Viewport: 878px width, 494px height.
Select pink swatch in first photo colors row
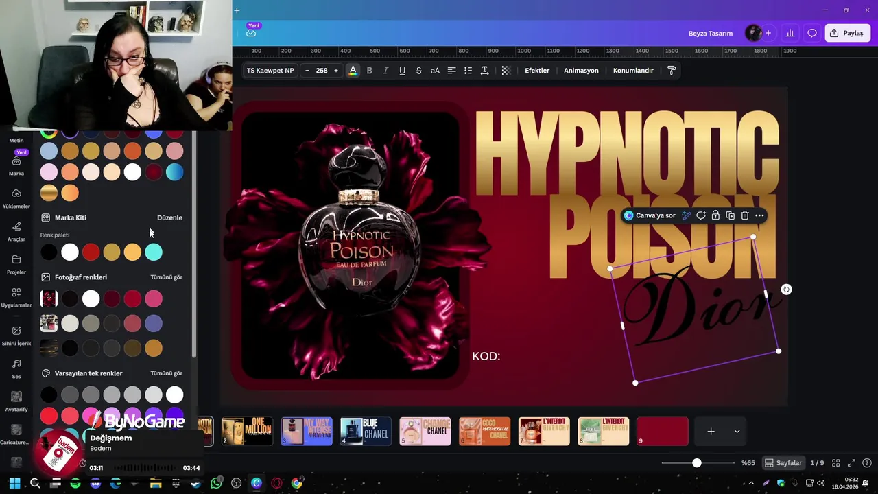[154, 298]
